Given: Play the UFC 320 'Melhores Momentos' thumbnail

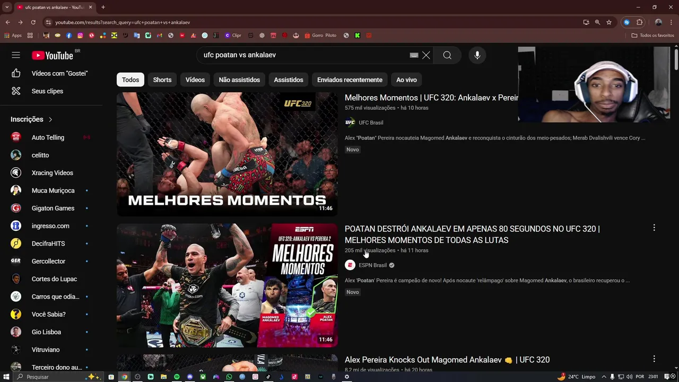Looking at the screenshot, I should tap(227, 154).
